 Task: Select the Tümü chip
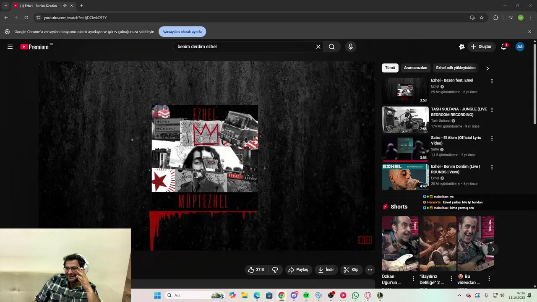[390, 68]
